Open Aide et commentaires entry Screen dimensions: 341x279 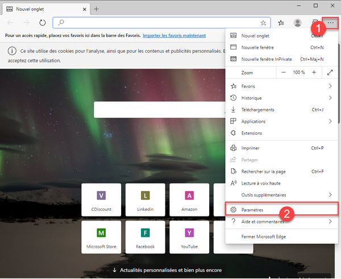(x=281, y=222)
